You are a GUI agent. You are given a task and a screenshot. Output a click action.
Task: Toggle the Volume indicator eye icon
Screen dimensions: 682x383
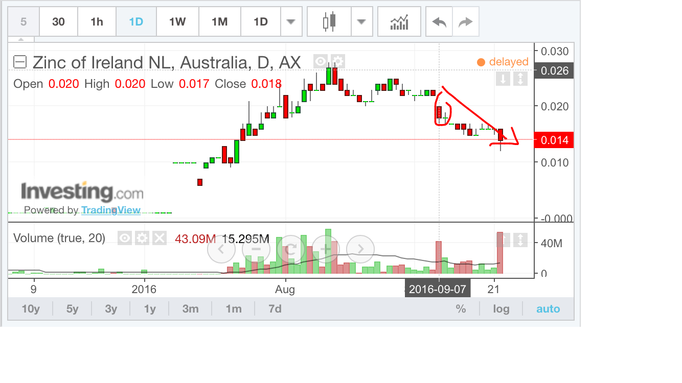coord(124,238)
